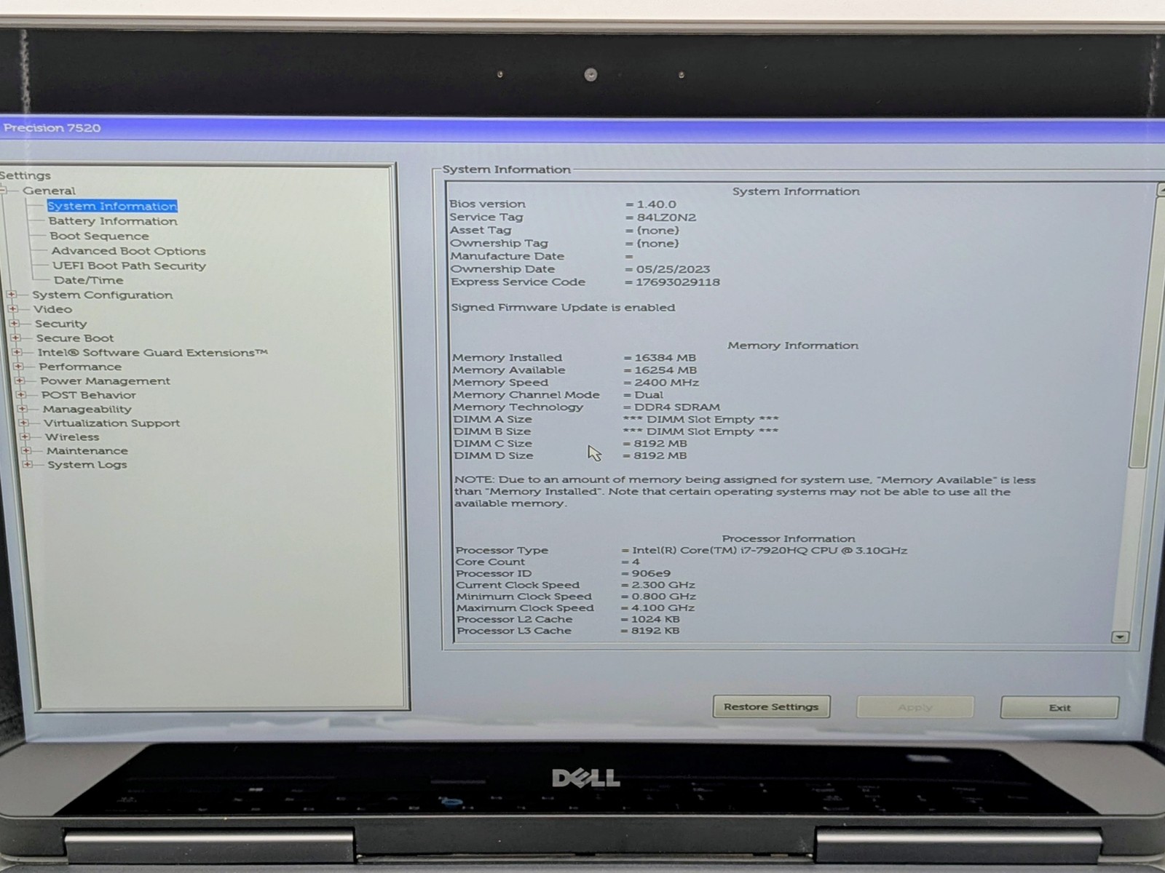Click the Bios version value 1.40.0
Image resolution: width=1165 pixels, height=873 pixels.
[x=656, y=204]
